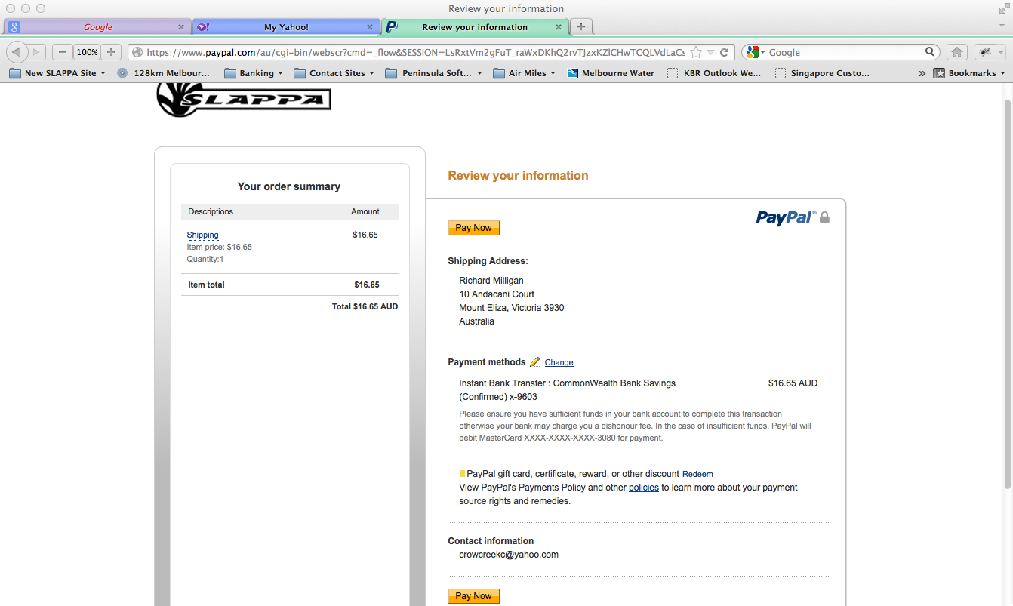
Task: Open the 128km Melbour... bookmark
Action: point(164,73)
